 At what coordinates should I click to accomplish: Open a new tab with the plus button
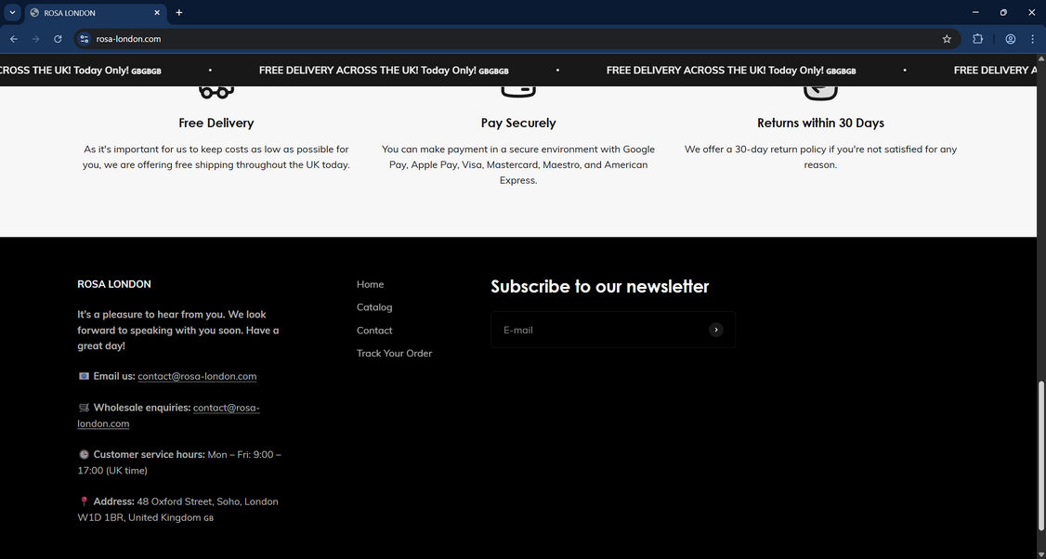click(x=178, y=13)
